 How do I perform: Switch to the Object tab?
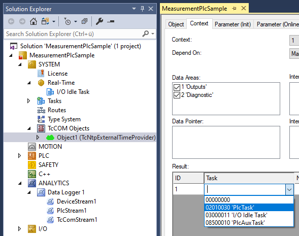point(176,24)
